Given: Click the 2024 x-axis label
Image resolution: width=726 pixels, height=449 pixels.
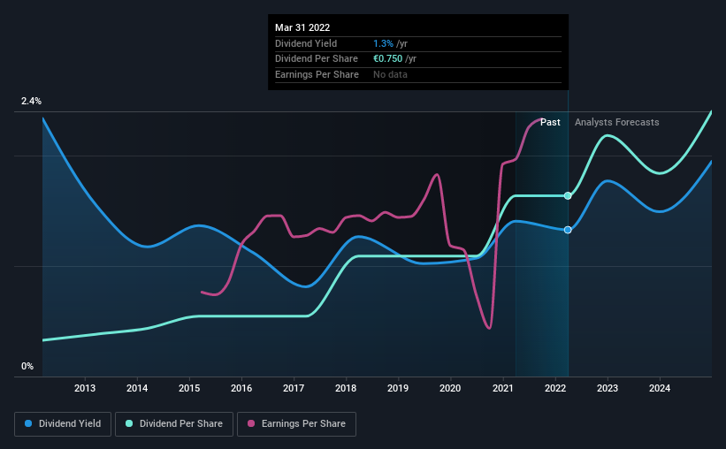Looking at the screenshot, I should (660, 388).
